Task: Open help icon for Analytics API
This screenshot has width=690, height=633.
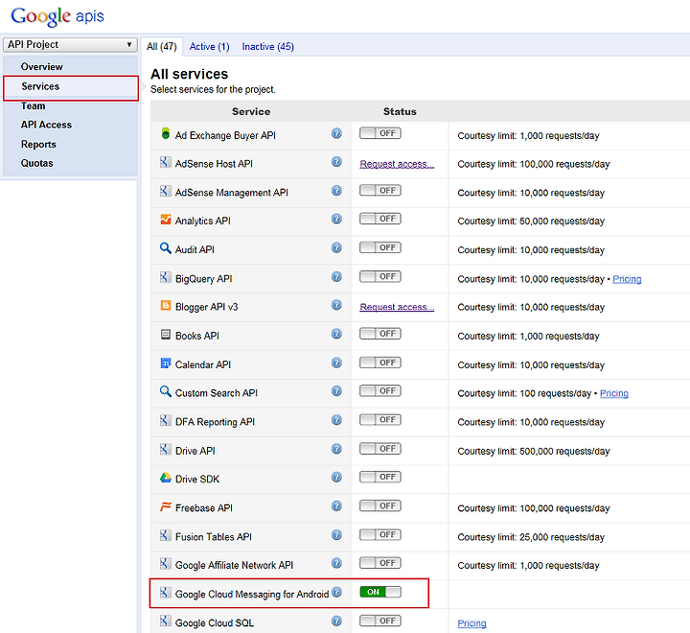Action: pyautogui.click(x=336, y=219)
